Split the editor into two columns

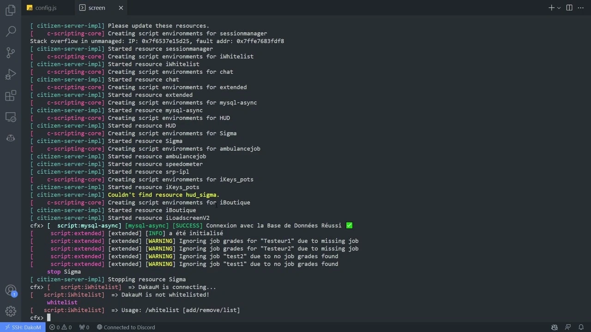tap(569, 8)
